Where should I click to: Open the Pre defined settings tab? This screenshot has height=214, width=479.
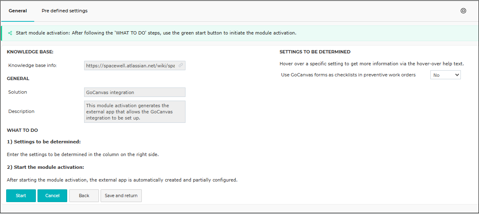point(64,11)
